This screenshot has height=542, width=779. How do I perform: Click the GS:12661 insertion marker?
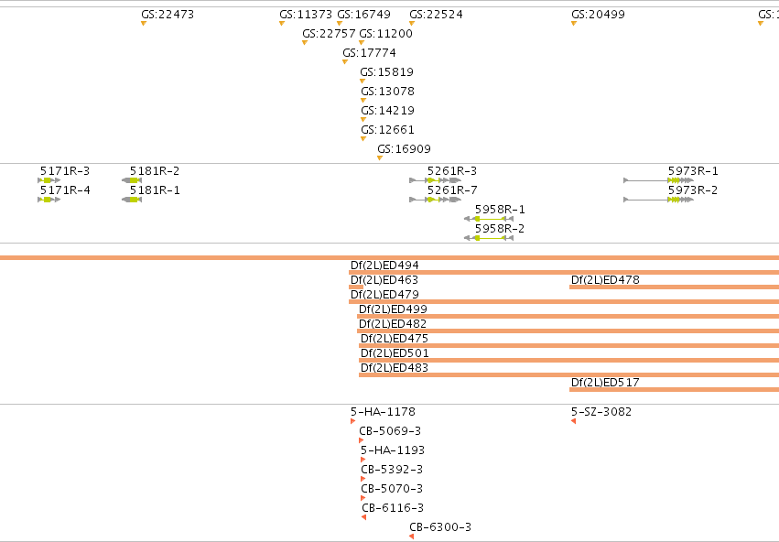363,139
